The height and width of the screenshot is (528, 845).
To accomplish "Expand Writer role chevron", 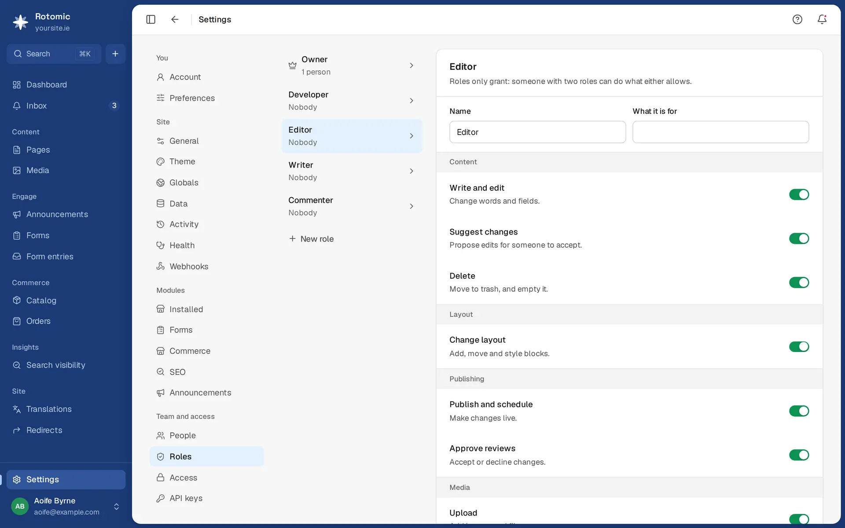I will [x=411, y=171].
